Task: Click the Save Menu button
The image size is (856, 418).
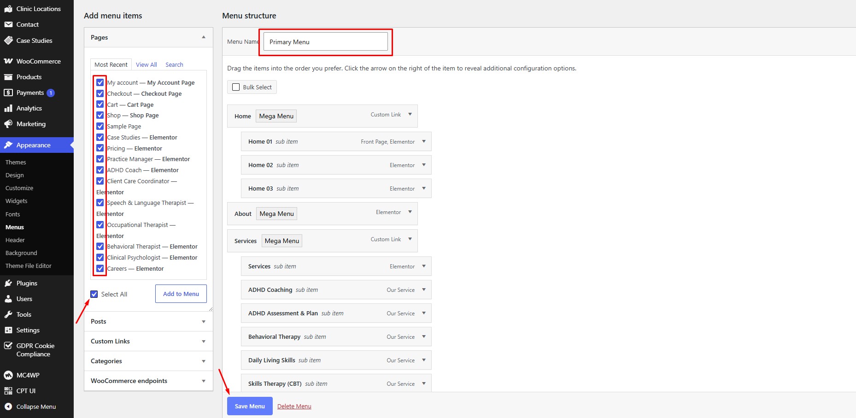Action: pos(250,406)
